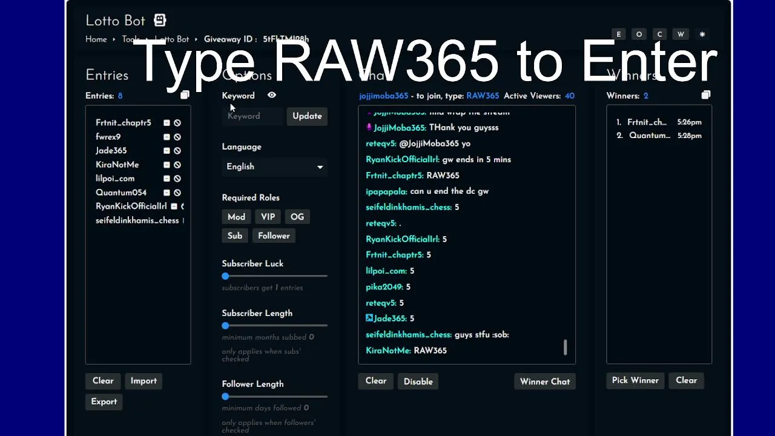
Task: Focus the Keyword input field
Action: tap(252, 116)
